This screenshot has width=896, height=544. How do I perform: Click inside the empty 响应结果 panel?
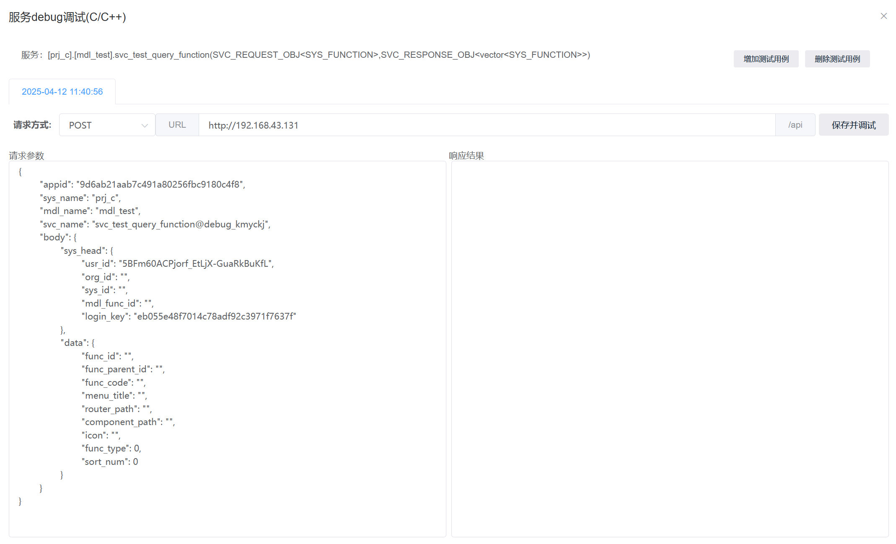coord(669,348)
